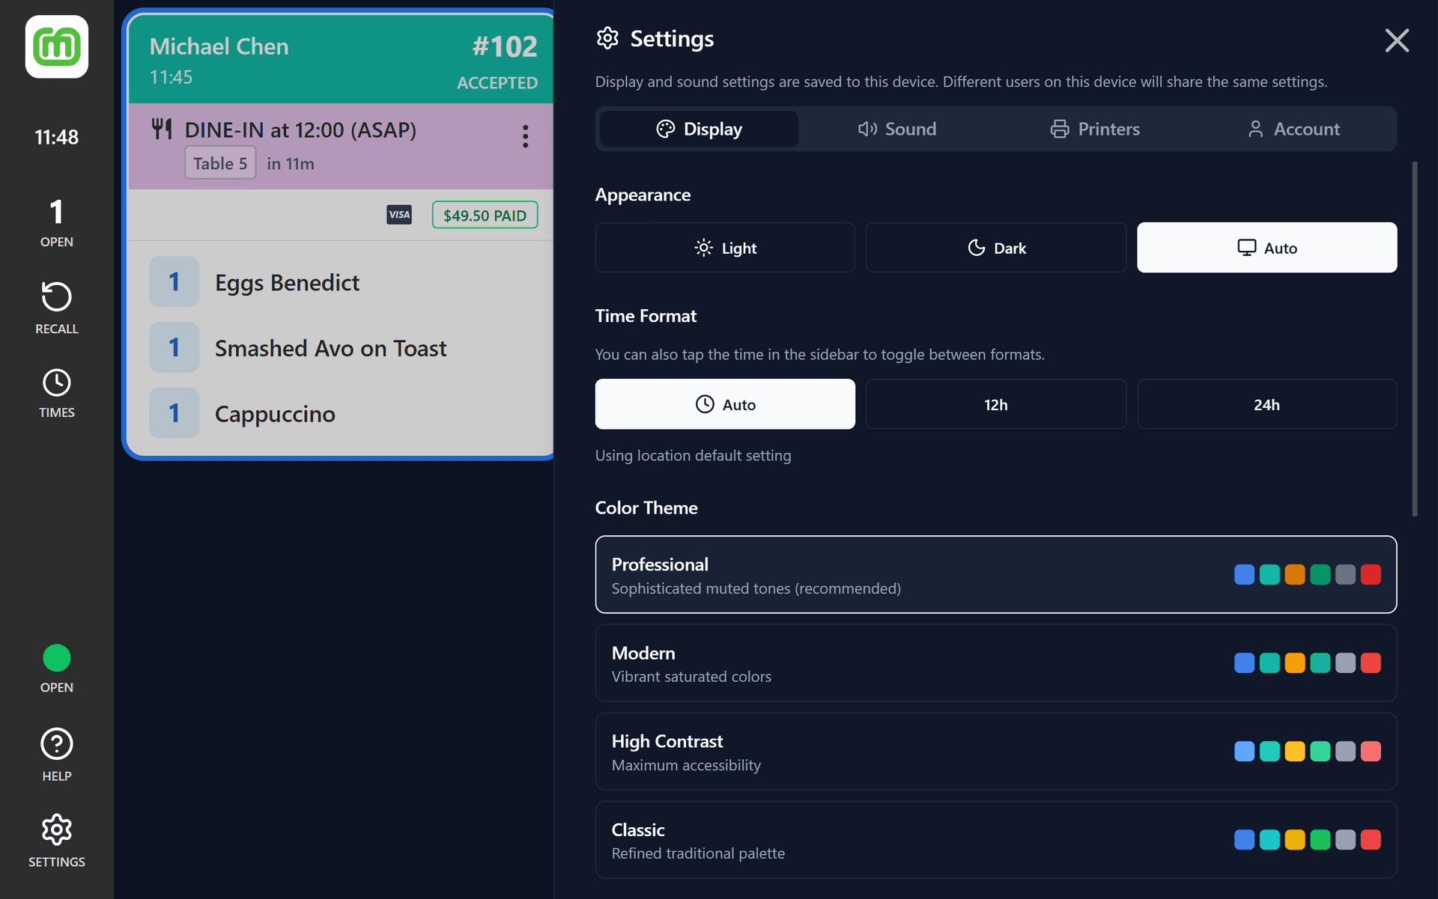Select the Times clock icon in sidebar
Image resolution: width=1438 pixels, height=899 pixels.
[56, 382]
